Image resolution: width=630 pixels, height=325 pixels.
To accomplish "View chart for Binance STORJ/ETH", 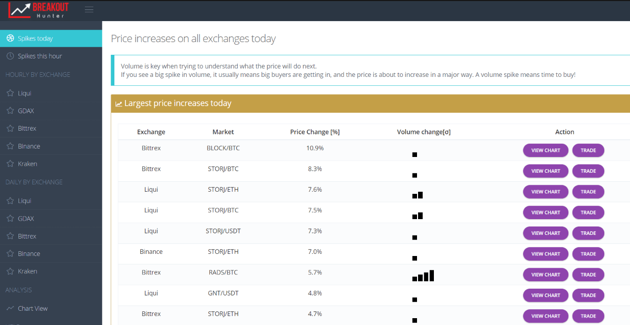I will (x=546, y=254).
